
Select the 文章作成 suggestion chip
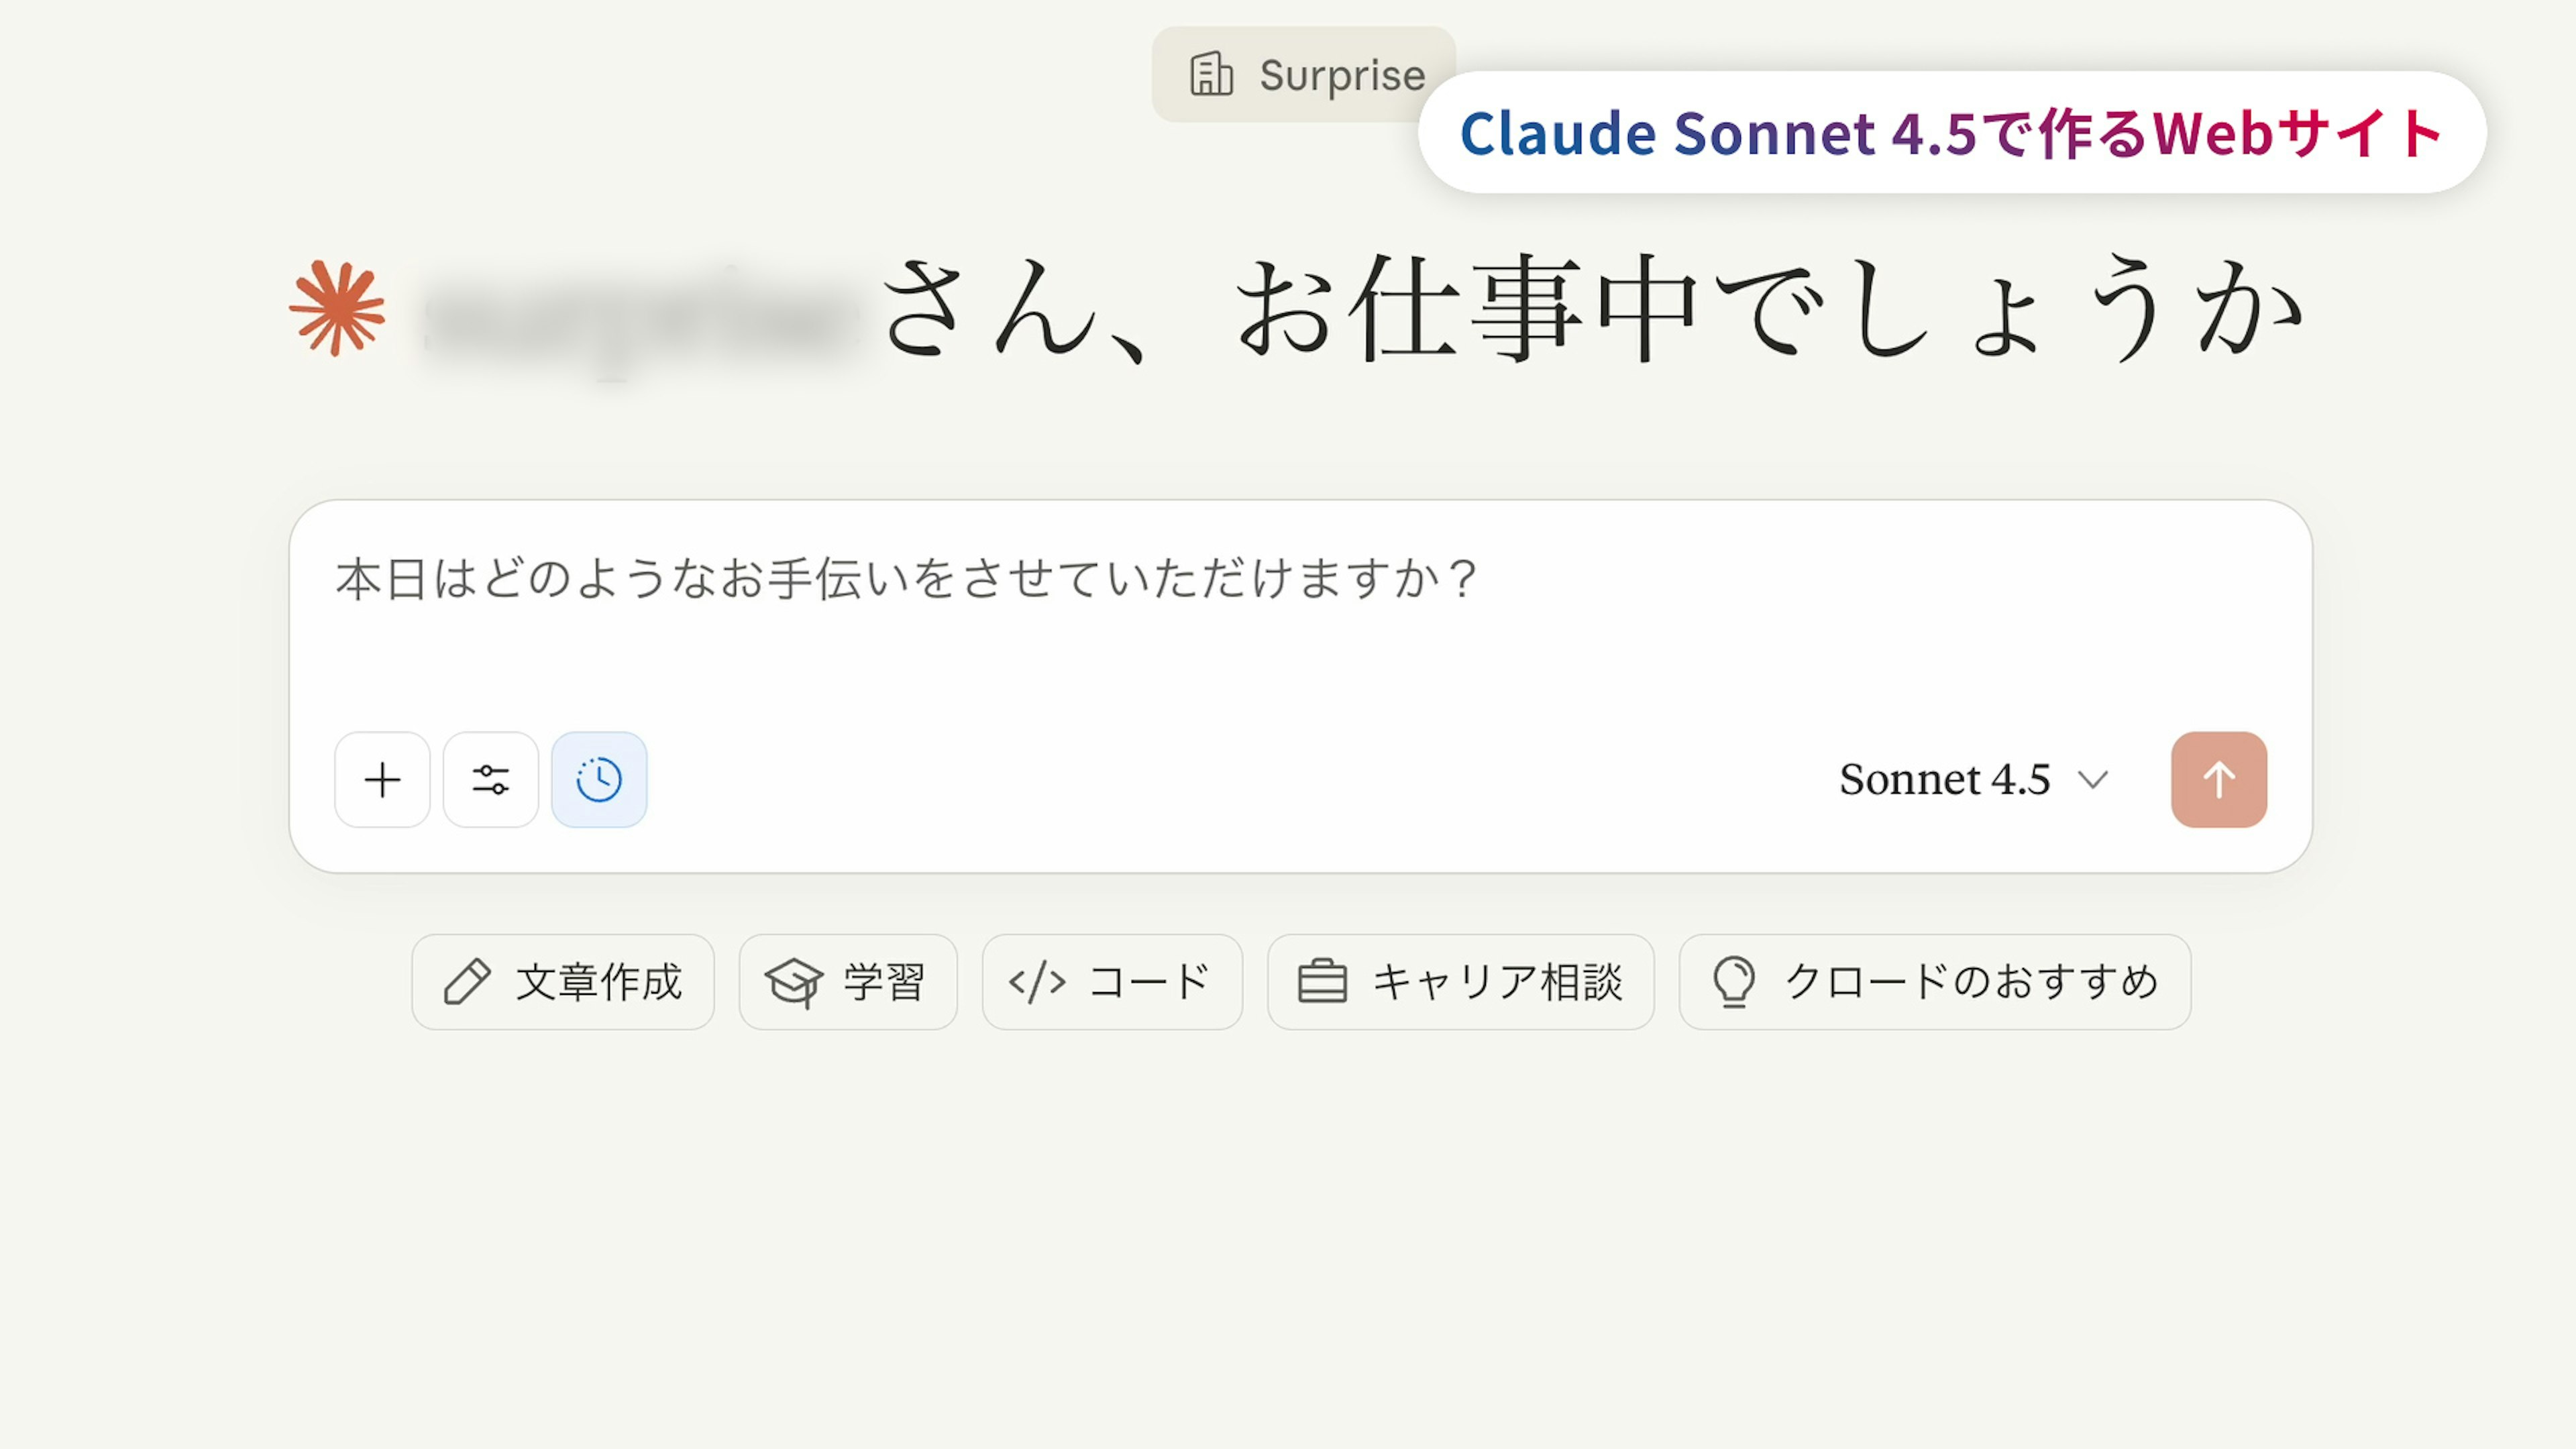pyautogui.click(x=563, y=982)
